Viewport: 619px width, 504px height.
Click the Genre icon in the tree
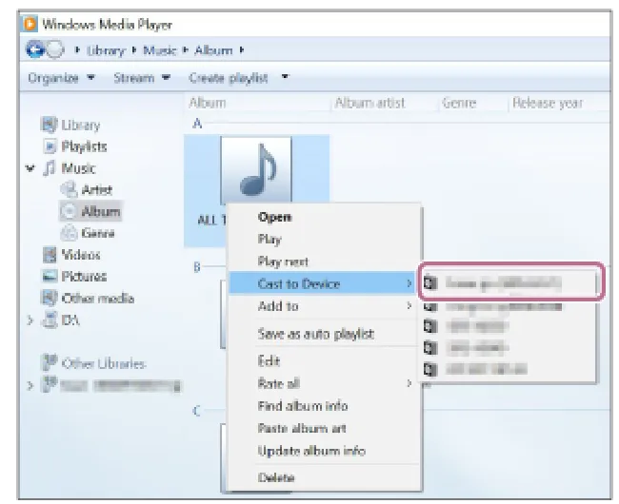pyautogui.click(x=69, y=232)
